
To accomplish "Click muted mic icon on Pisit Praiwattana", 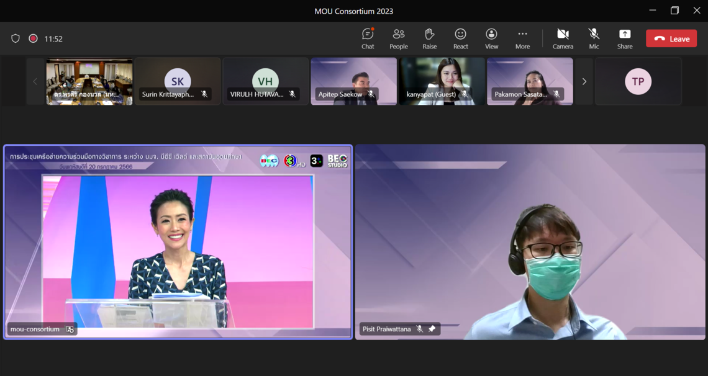I will click(420, 329).
